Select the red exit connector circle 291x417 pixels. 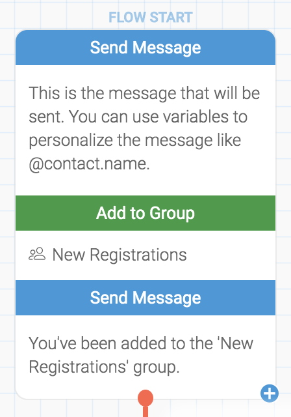(x=145, y=398)
